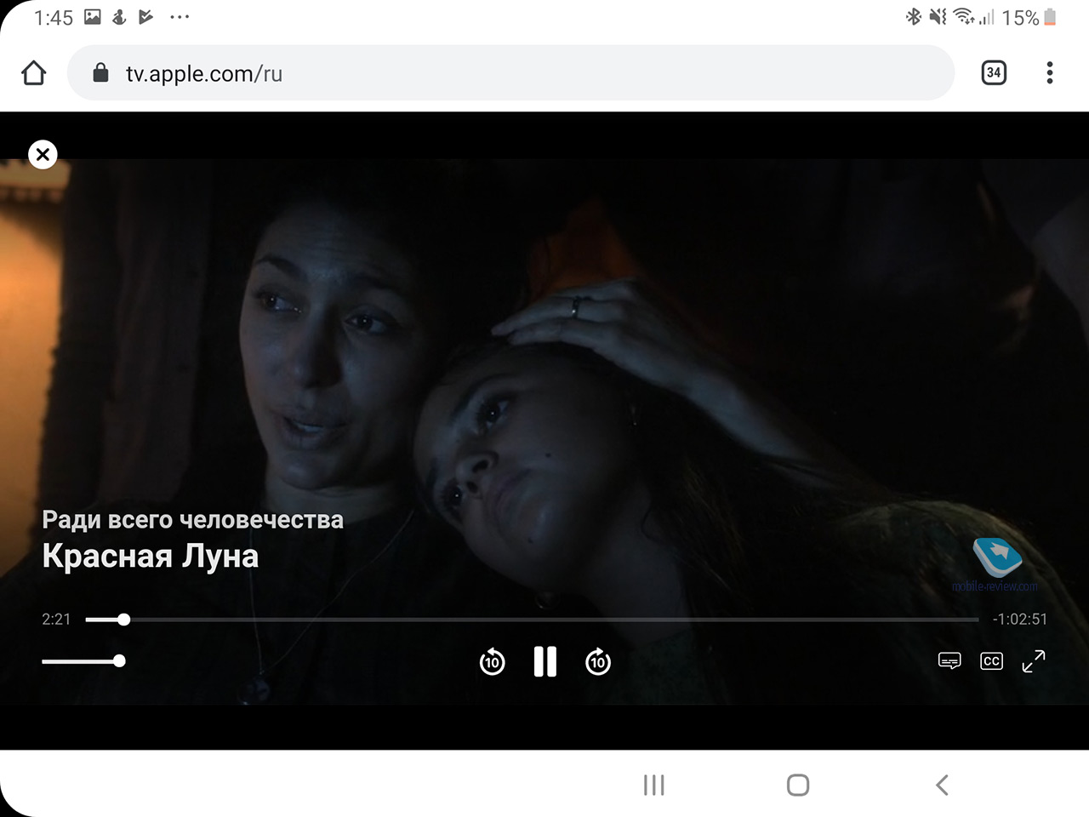The image size is (1089, 817).
Task: Click remaining time -1:02:51
Action: point(1019,620)
